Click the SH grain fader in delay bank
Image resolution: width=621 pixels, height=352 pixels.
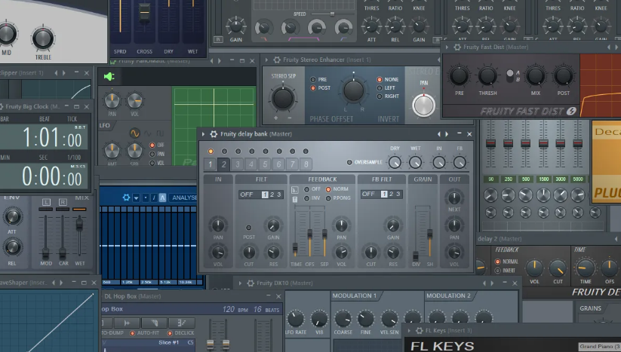pos(429,234)
